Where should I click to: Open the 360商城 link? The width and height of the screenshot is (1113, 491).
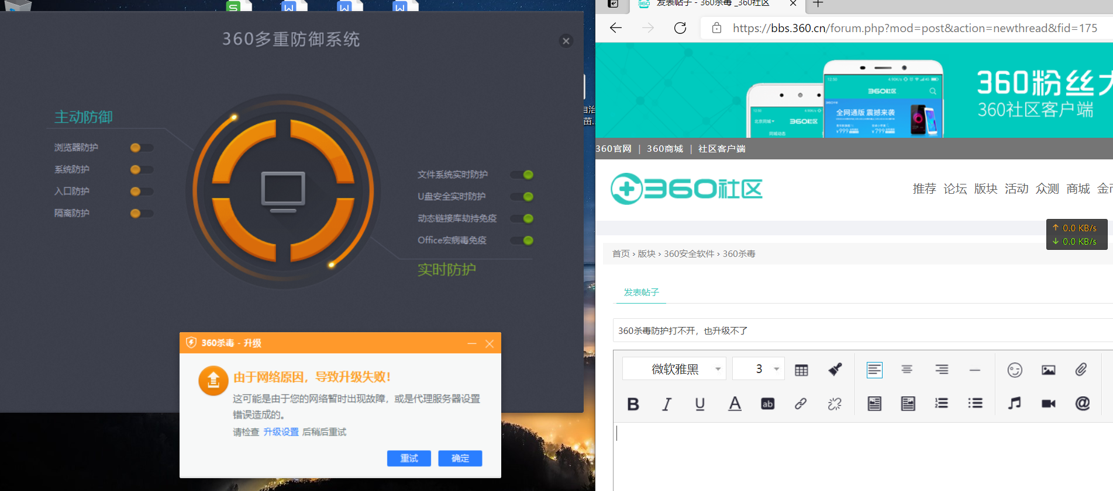coord(665,149)
